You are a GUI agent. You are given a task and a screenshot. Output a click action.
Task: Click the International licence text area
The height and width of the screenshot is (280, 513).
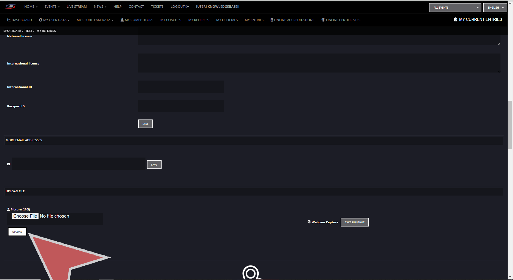coord(319,63)
